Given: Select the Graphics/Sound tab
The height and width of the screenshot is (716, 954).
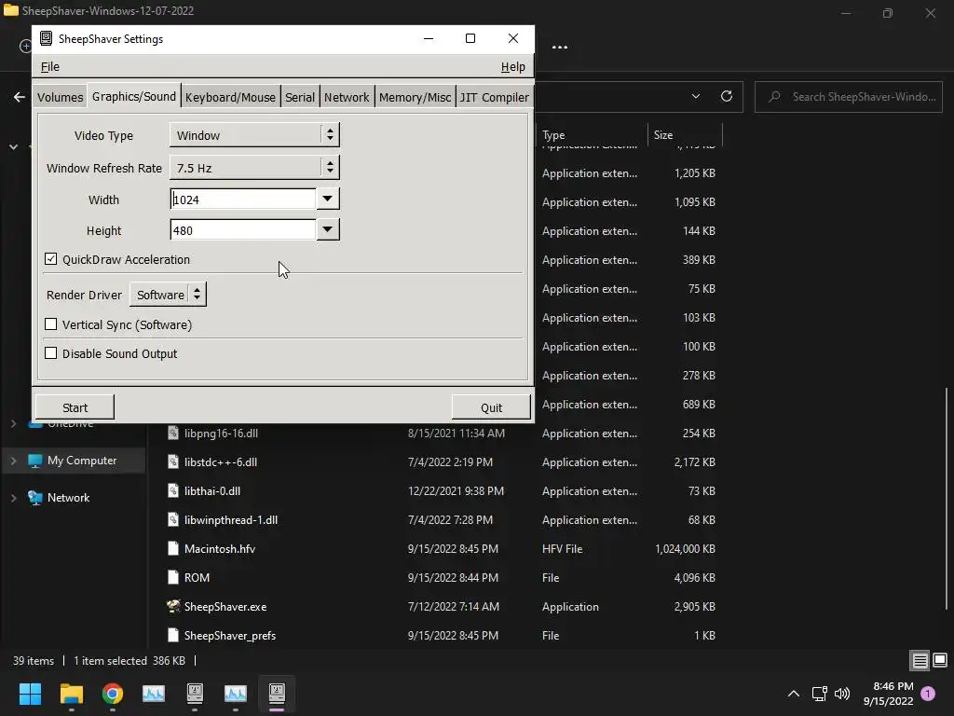Looking at the screenshot, I should point(134,96).
